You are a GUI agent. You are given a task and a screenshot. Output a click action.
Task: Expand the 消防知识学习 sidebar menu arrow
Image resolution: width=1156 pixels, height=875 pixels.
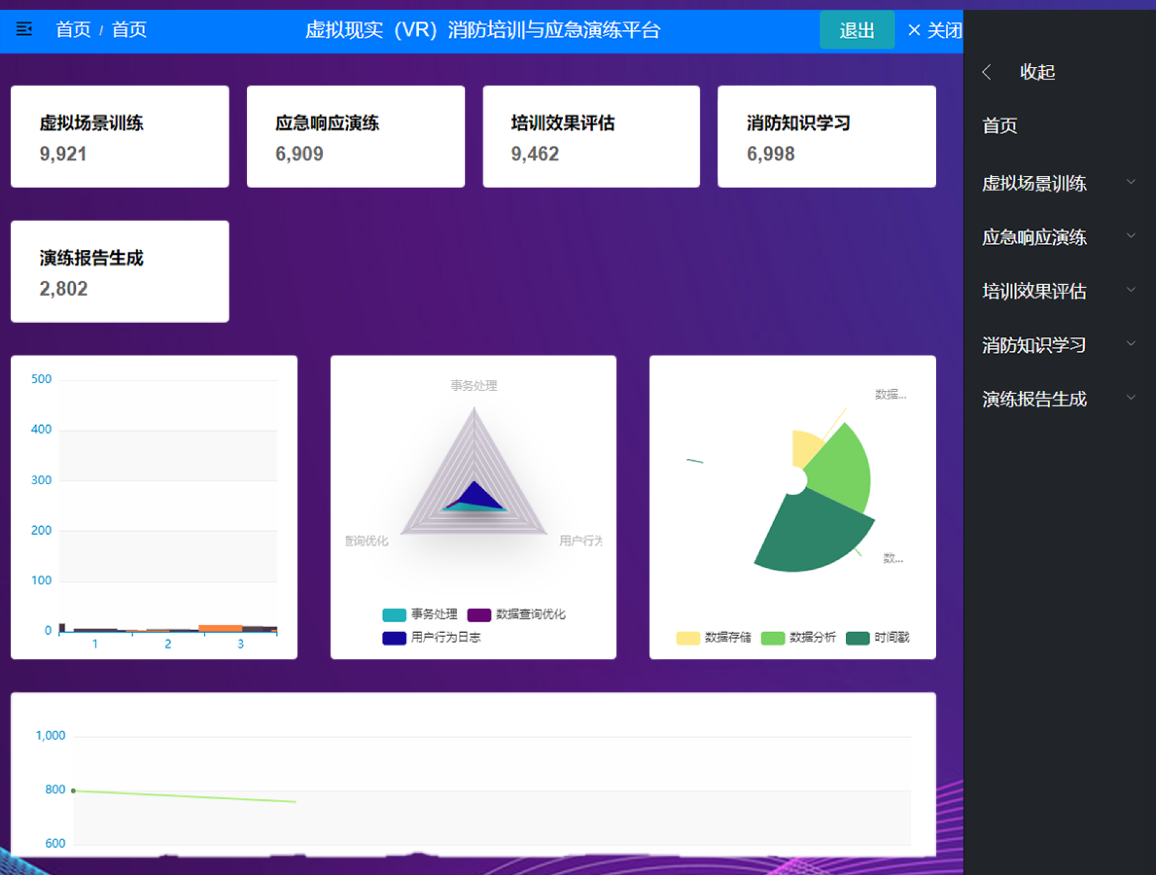coord(1131,344)
